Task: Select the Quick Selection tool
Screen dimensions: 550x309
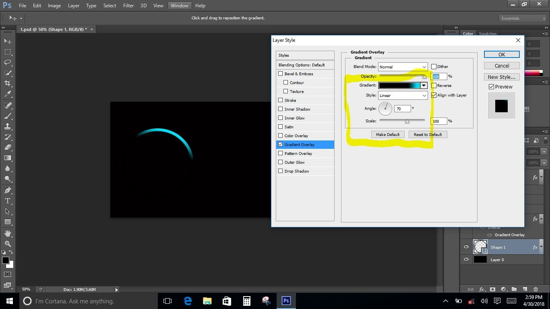Action: 8,72
